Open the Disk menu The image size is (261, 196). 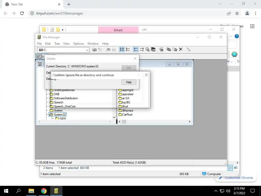pos(48,43)
